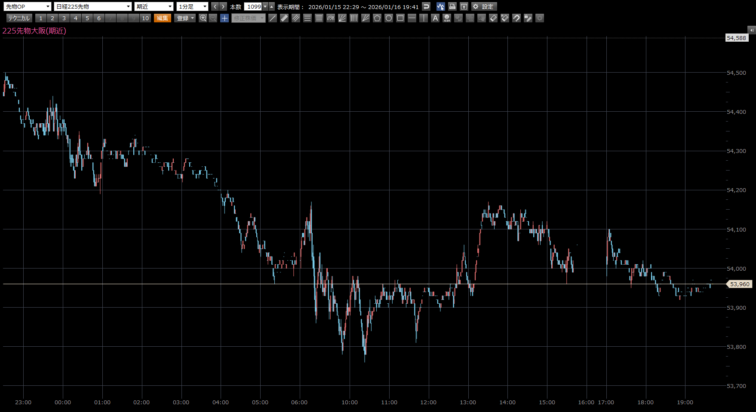Click the orange 編集 button
The image size is (756, 412).
(163, 18)
